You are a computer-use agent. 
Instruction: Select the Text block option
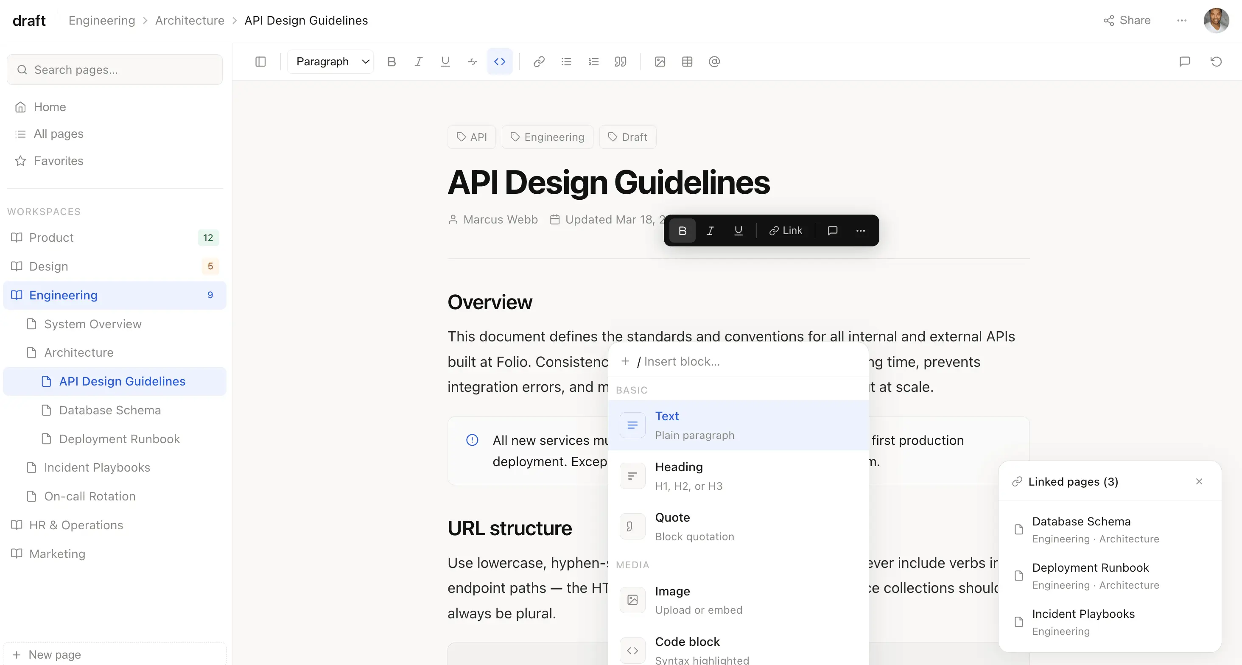coord(738,425)
